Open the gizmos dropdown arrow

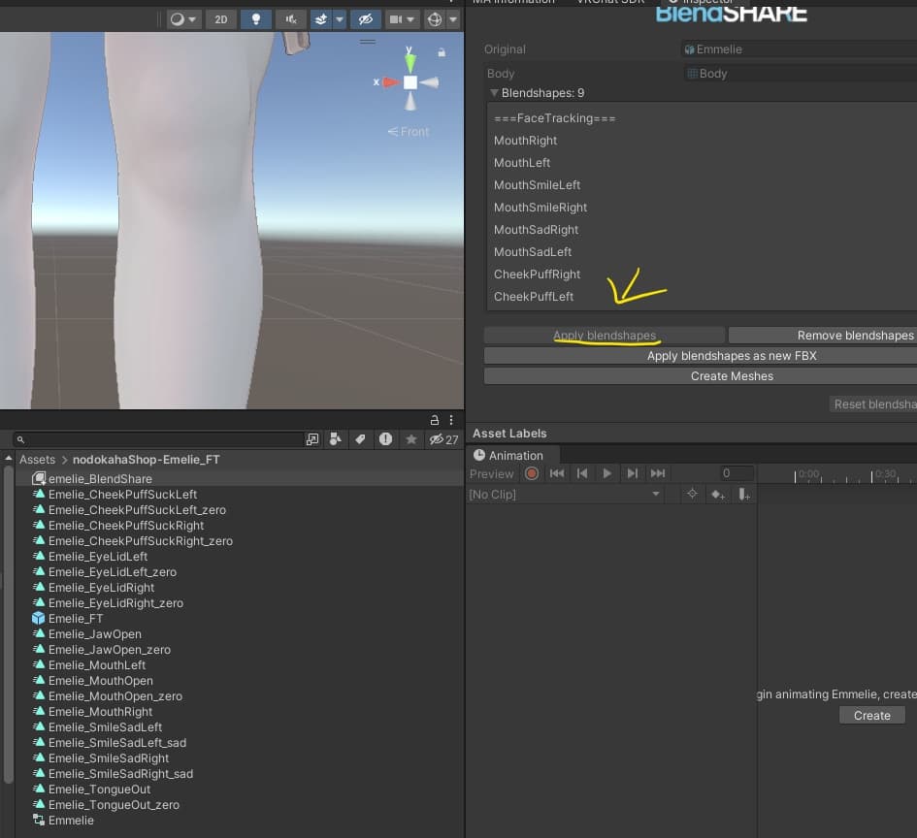tap(453, 19)
